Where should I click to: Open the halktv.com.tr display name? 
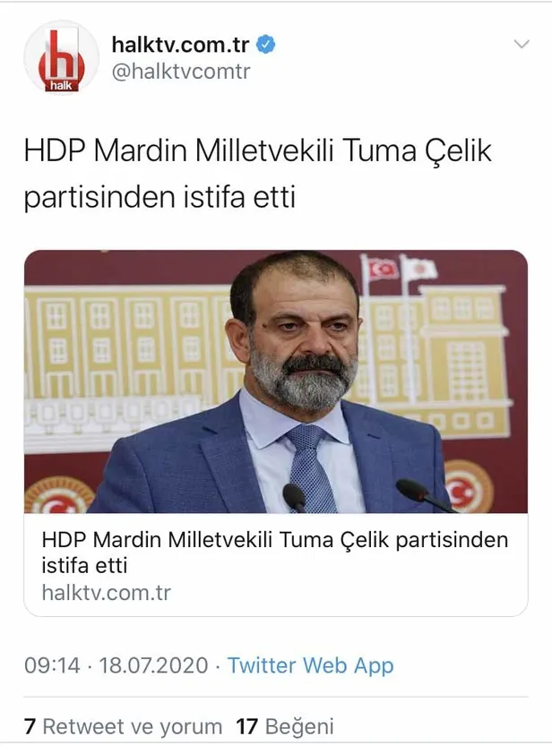coord(180,45)
